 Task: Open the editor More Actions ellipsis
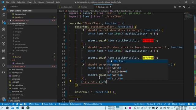tap(193, 7)
